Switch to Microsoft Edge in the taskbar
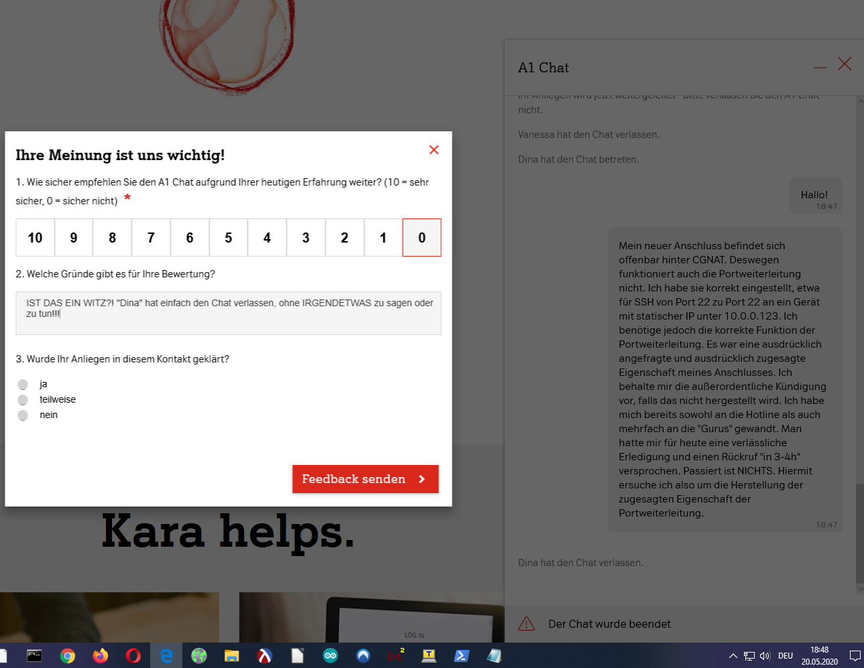This screenshot has height=668, width=864. click(x=166, y=656)
